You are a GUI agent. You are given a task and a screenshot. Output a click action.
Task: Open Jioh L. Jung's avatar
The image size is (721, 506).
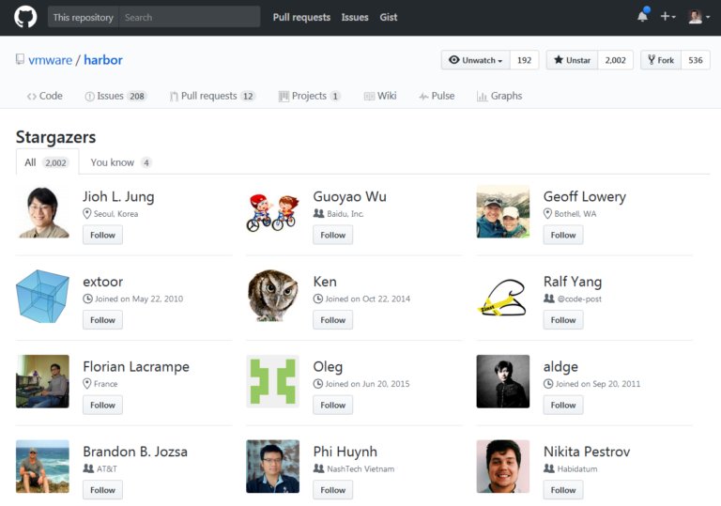pyautogui.click(x=43, y=211)
